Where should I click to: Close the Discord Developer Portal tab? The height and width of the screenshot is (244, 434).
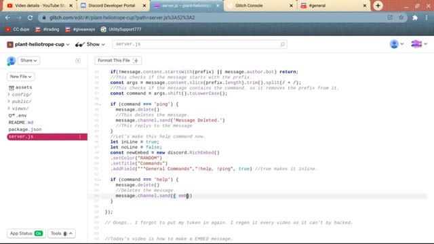[144, 5]
